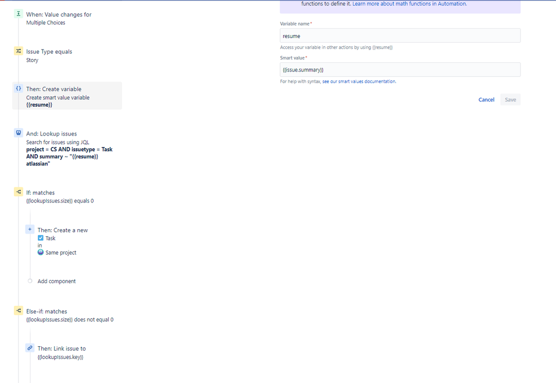Toggle the Task issue type checkbox

point(40,237)
